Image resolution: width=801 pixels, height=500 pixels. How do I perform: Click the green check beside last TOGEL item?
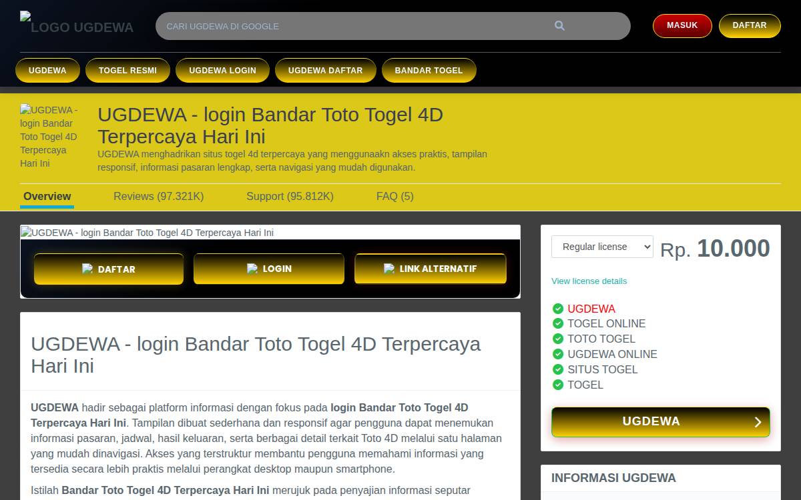click(558, 385)
